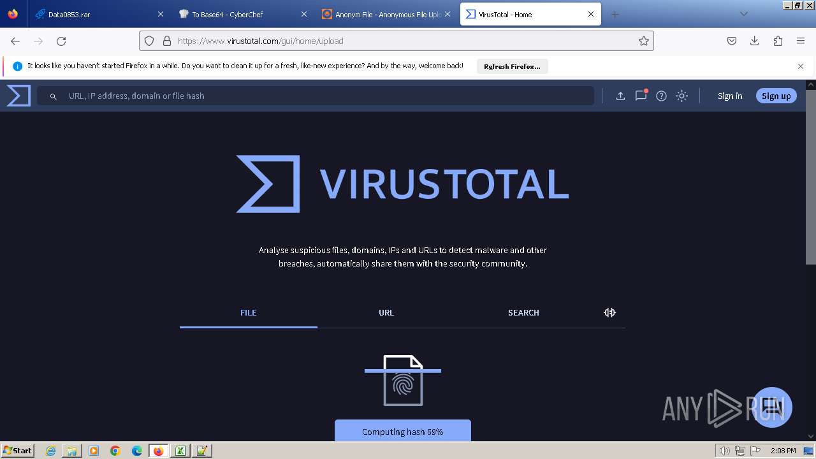Viewport: 816px width, 459px height.
Task: Open File Explorer from the taskbar
Action: (72, 451)
